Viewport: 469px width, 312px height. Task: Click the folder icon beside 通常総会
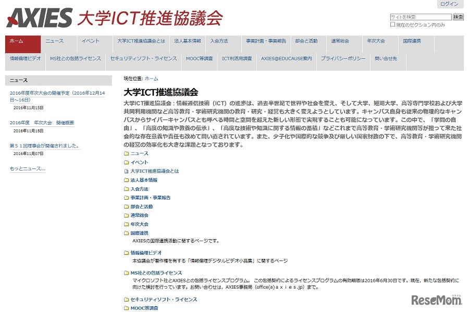[x=127, y=215]
